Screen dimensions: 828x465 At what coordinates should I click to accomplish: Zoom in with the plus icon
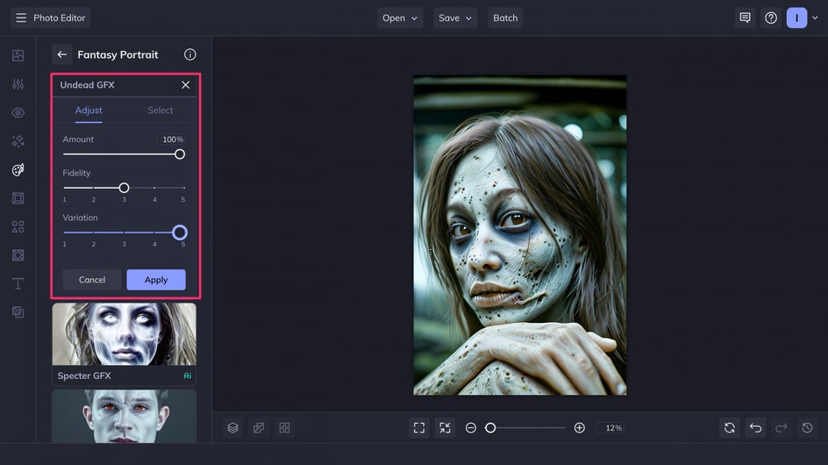(579, 428)
